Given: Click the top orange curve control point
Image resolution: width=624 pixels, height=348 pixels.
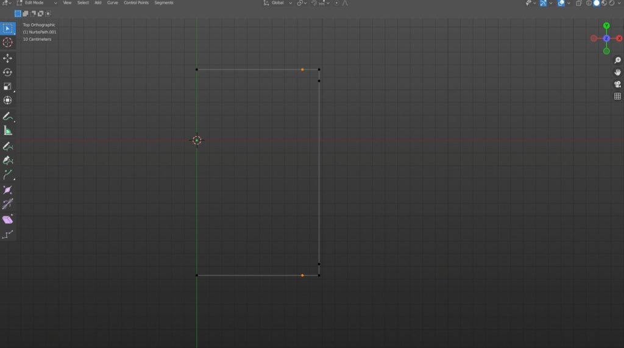Looking at the screenshot, I should [x=302, y=69].
